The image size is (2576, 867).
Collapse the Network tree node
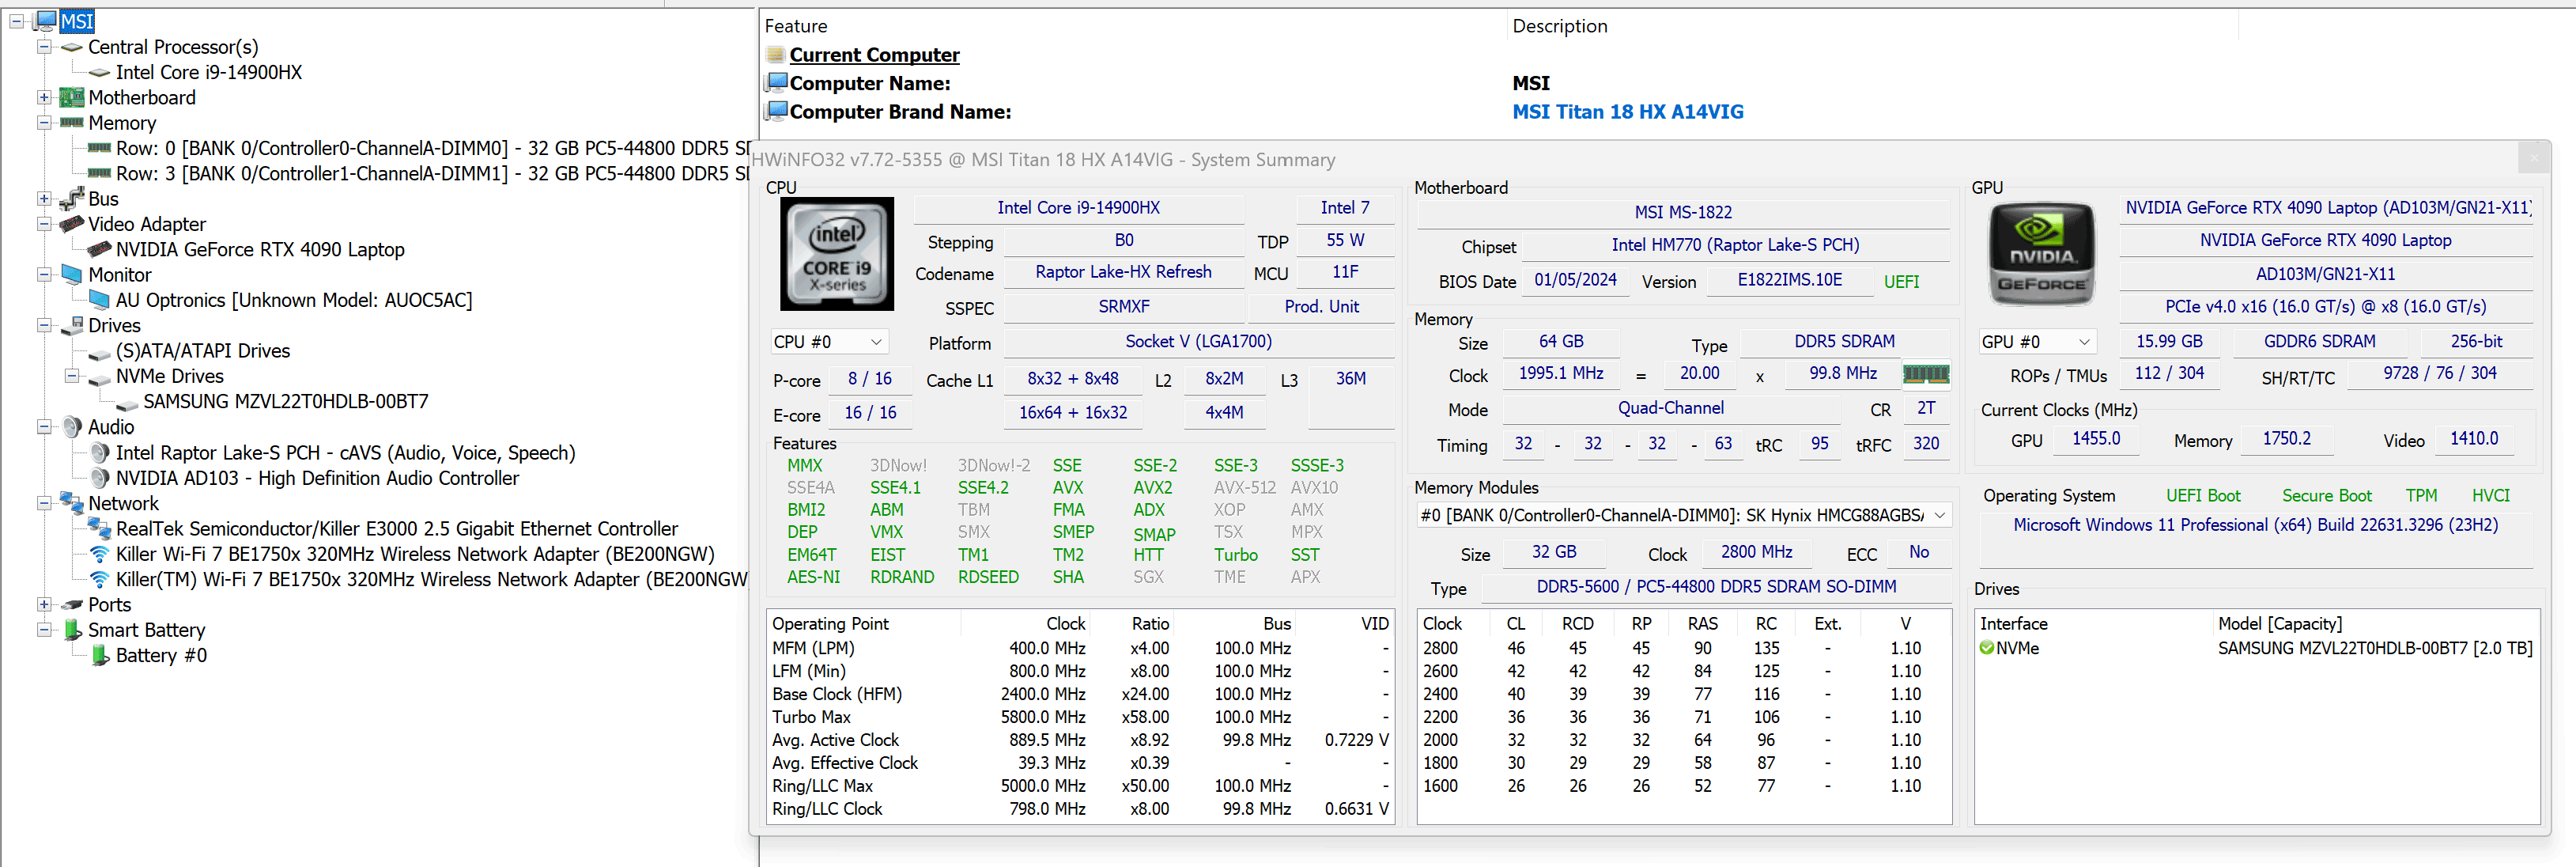(44, 503)
